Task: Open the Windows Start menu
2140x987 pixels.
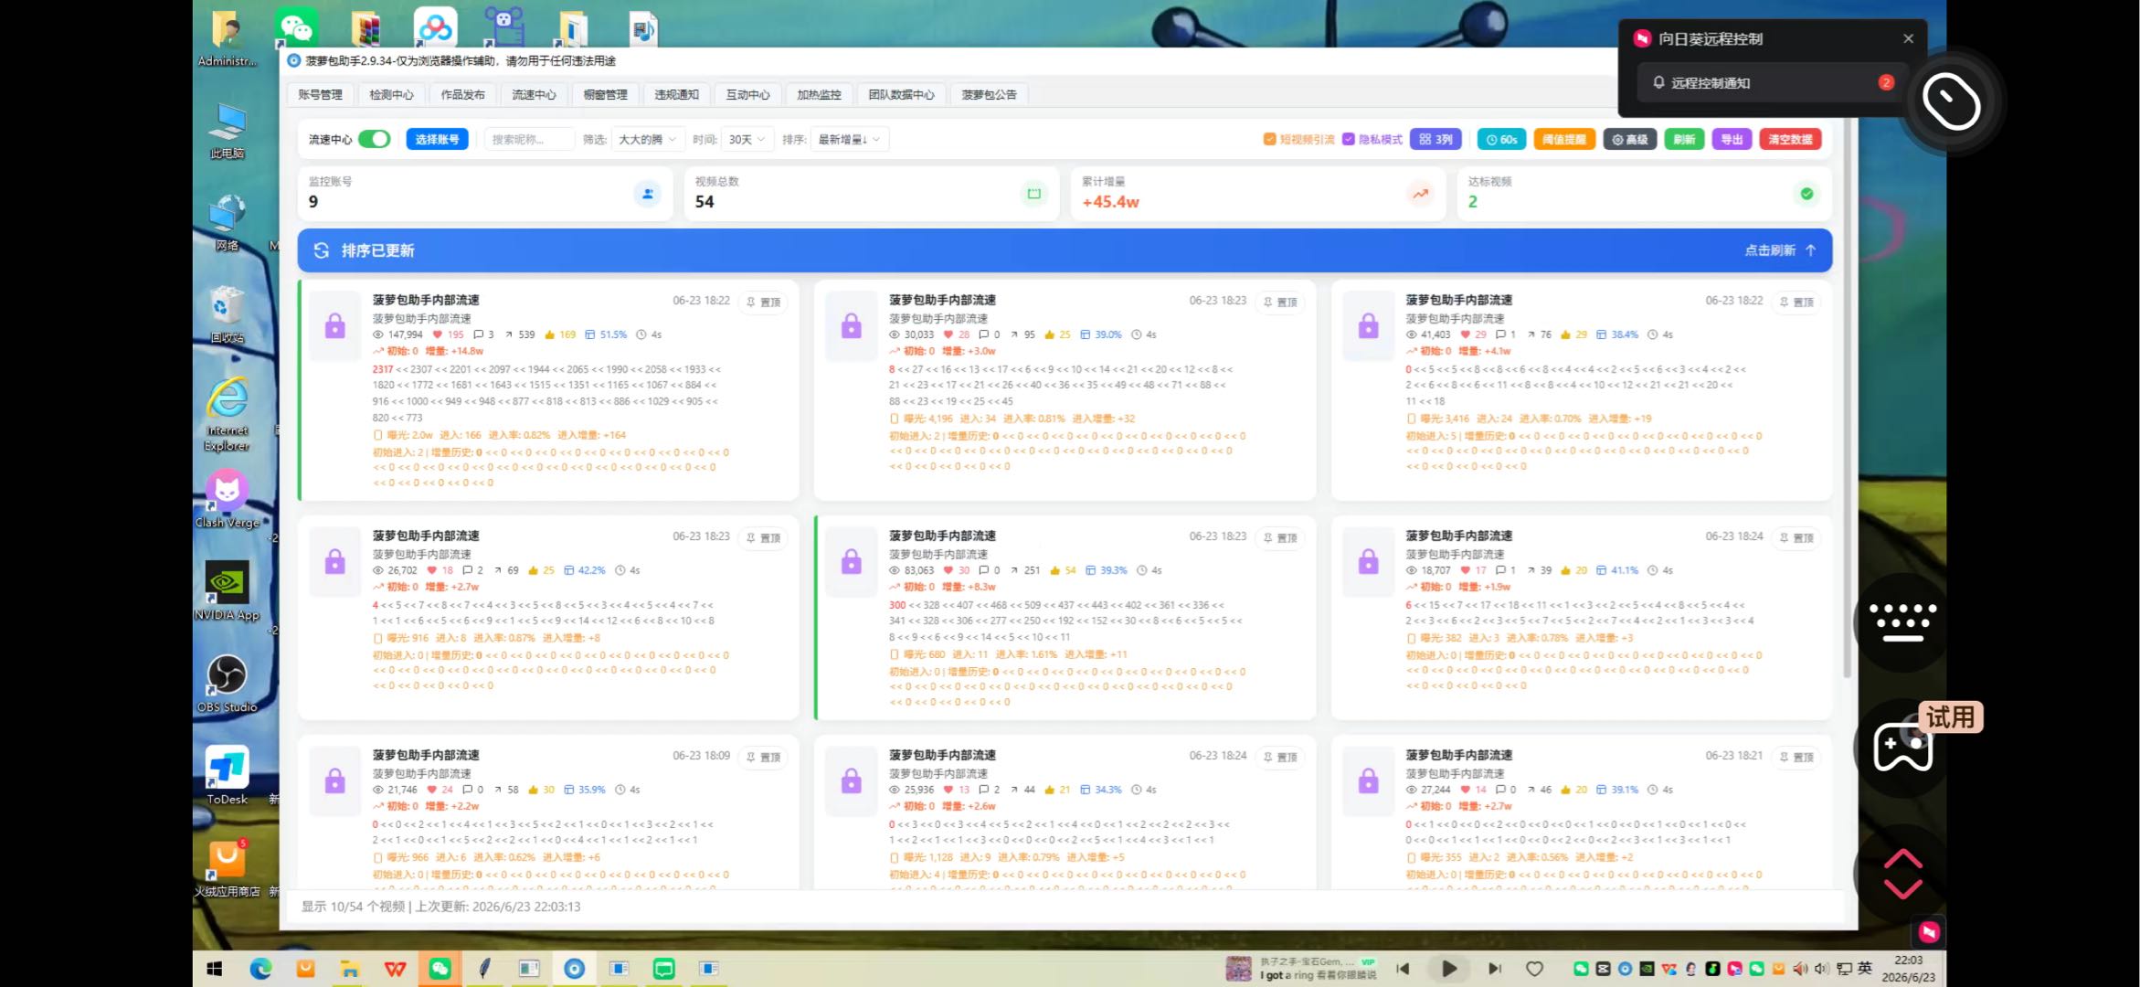Action: pyautogui.click(x=215, y=969)
